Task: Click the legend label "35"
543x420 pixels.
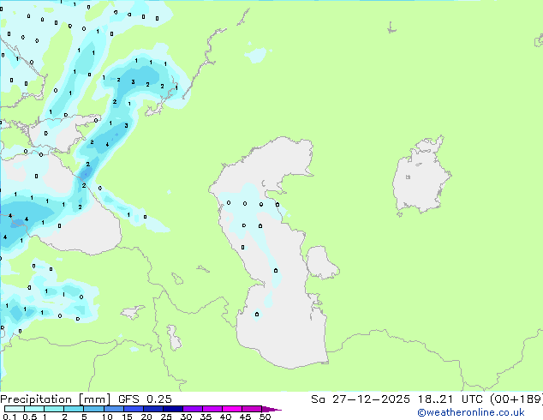Action: click(206, 417)
